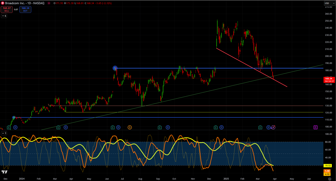Select the red descending trendline
This screenshot has height=181, width=336.
point(252,68)
